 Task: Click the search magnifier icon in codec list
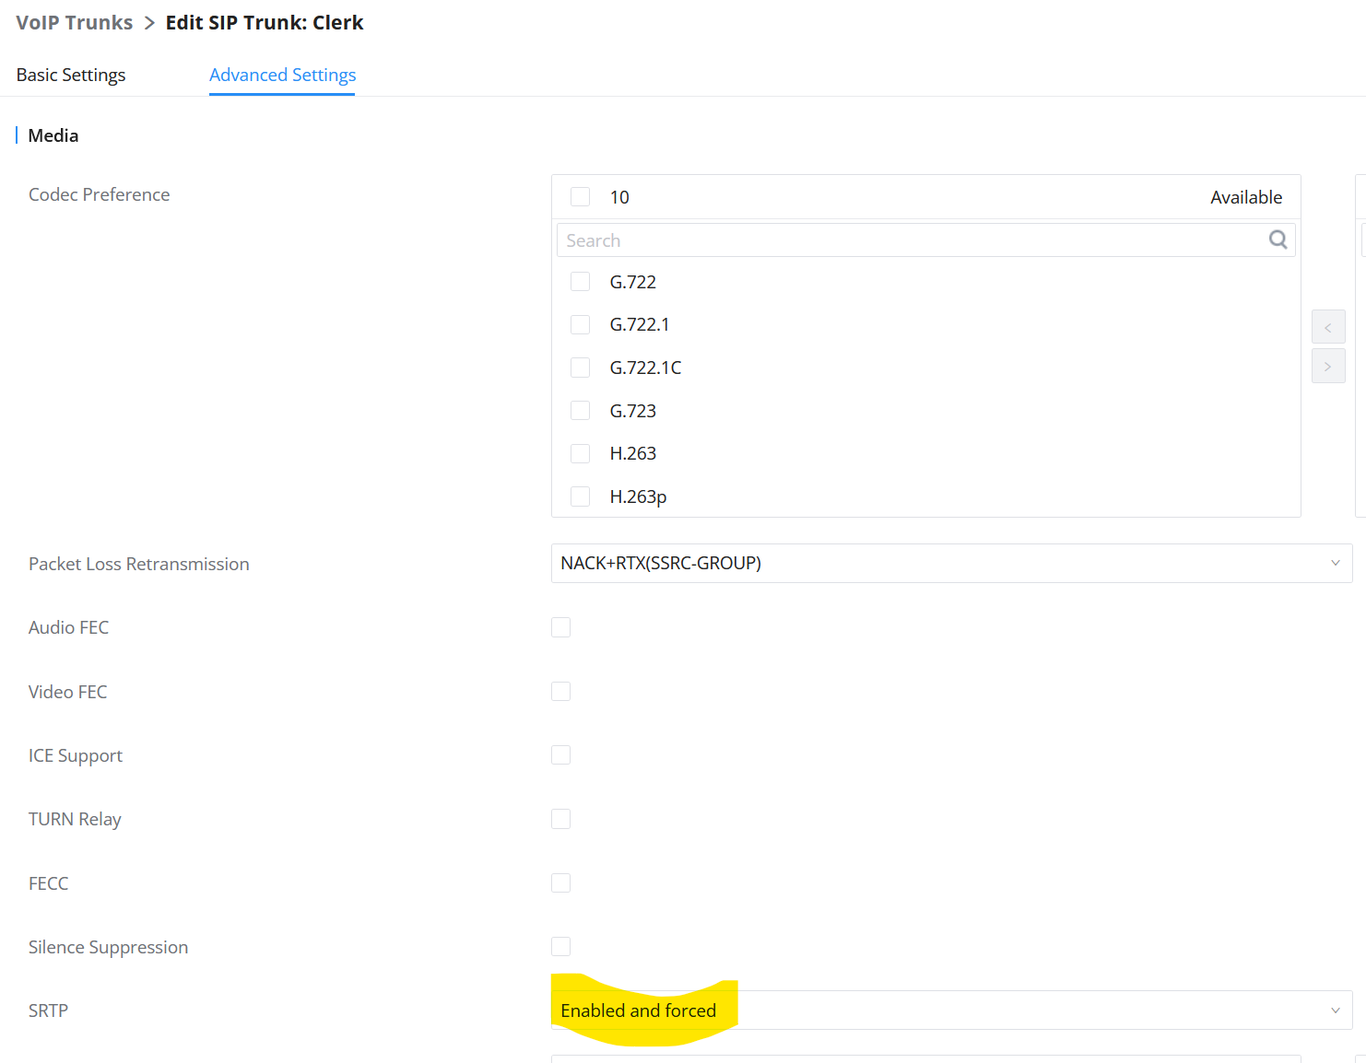1278,239
